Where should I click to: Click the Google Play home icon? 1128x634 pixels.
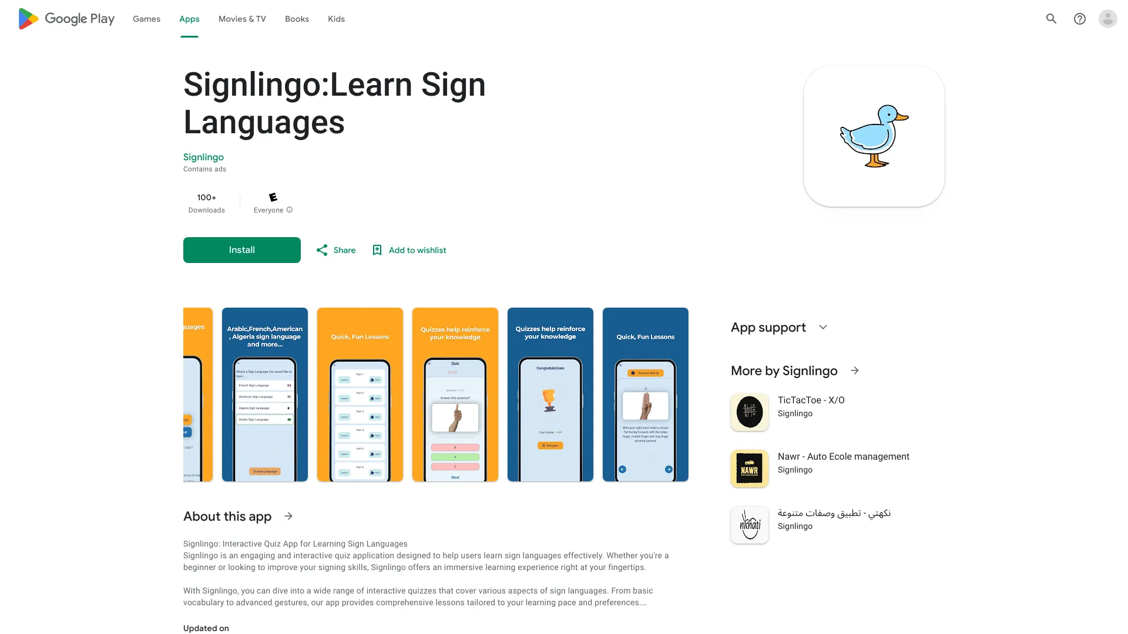pyautogui.click(x=28, y=18)
